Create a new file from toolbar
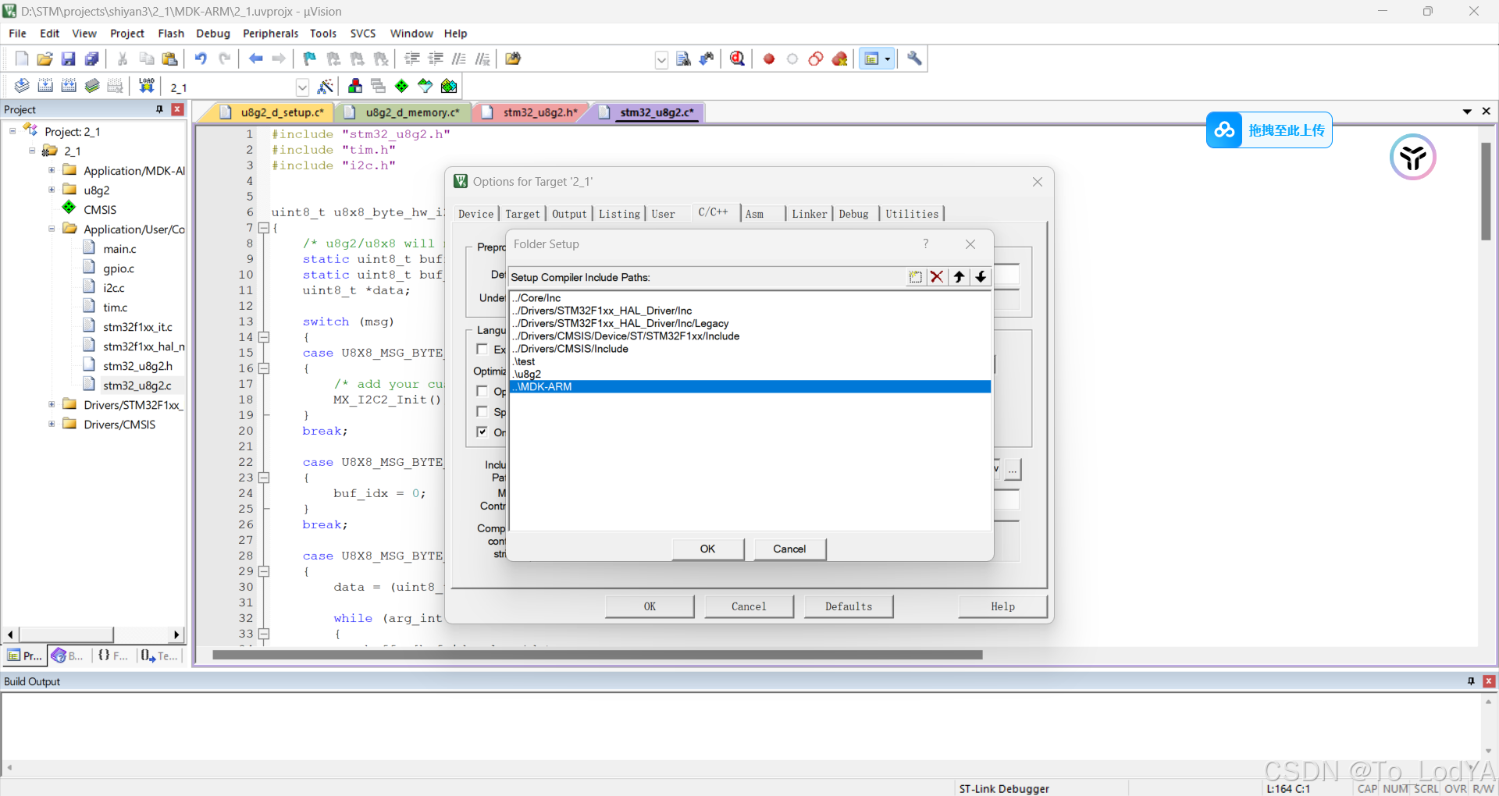 click(22, 59)
